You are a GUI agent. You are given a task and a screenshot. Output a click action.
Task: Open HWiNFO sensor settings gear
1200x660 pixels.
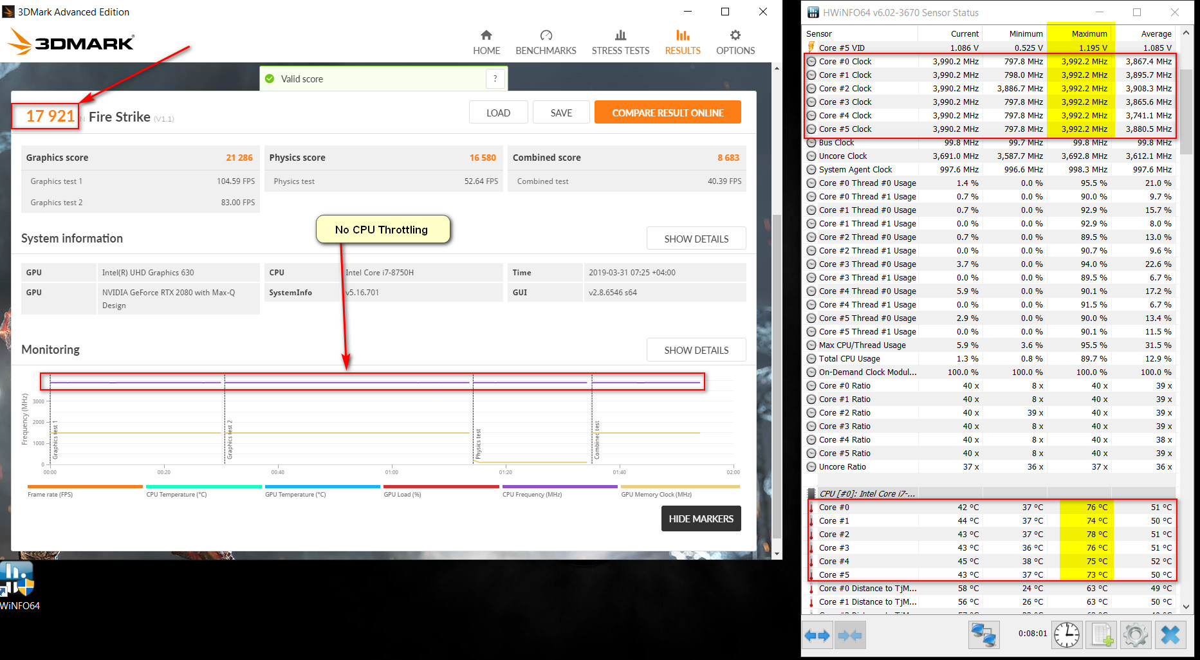coord(1136,635)
